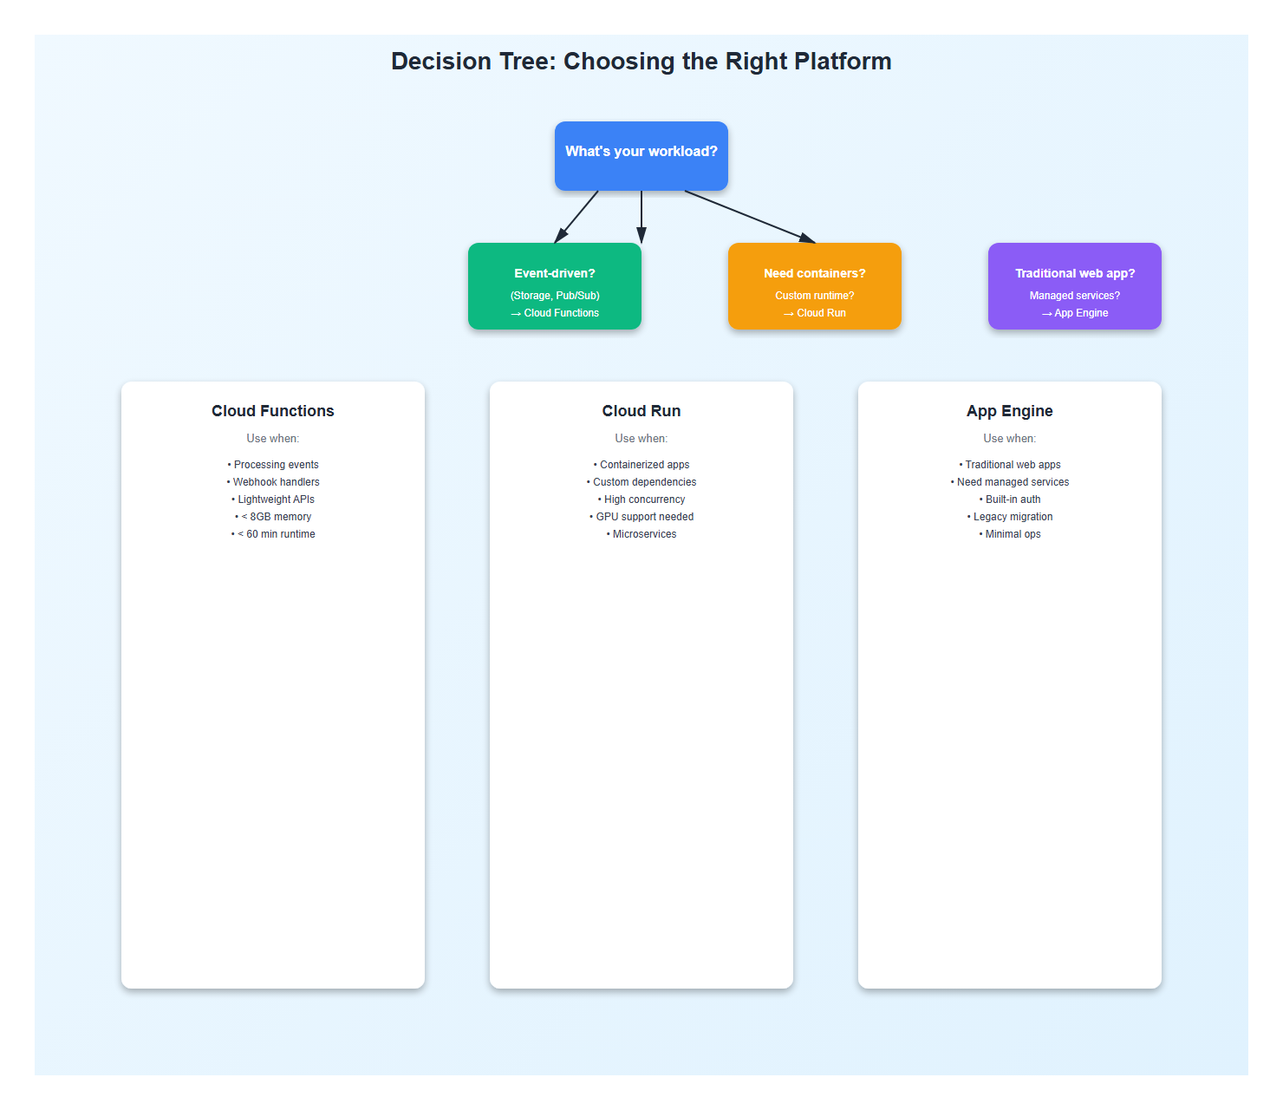Click the "Built-in auth" bullet
The height and width of the screenshot is (1110, 1283).
[x=1010, y=499]
